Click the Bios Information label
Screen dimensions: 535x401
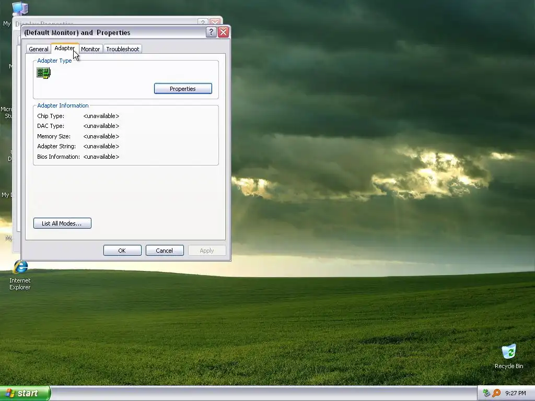(59, 157)
